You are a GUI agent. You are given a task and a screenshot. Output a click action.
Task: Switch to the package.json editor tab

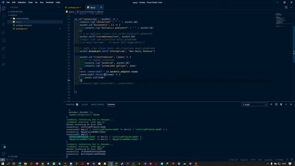coord(74,7)
